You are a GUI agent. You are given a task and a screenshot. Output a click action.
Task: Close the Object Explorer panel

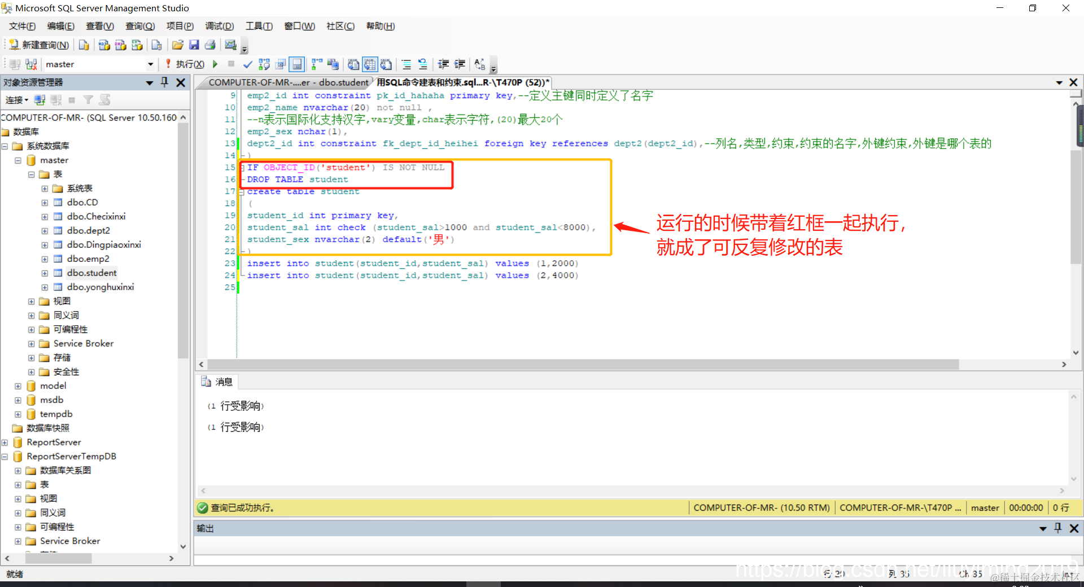click(x=181, y=82)
